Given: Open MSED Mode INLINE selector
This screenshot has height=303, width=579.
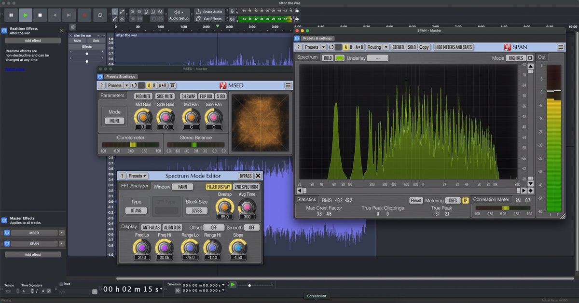Looking at the screenshot, I should coord(114,121).
